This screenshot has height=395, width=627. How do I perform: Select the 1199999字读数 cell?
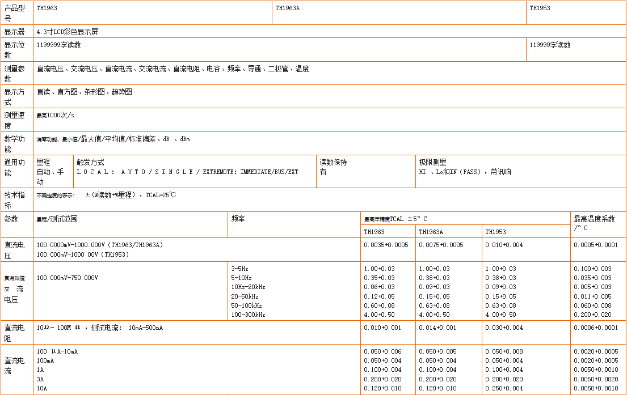(59, 45)
